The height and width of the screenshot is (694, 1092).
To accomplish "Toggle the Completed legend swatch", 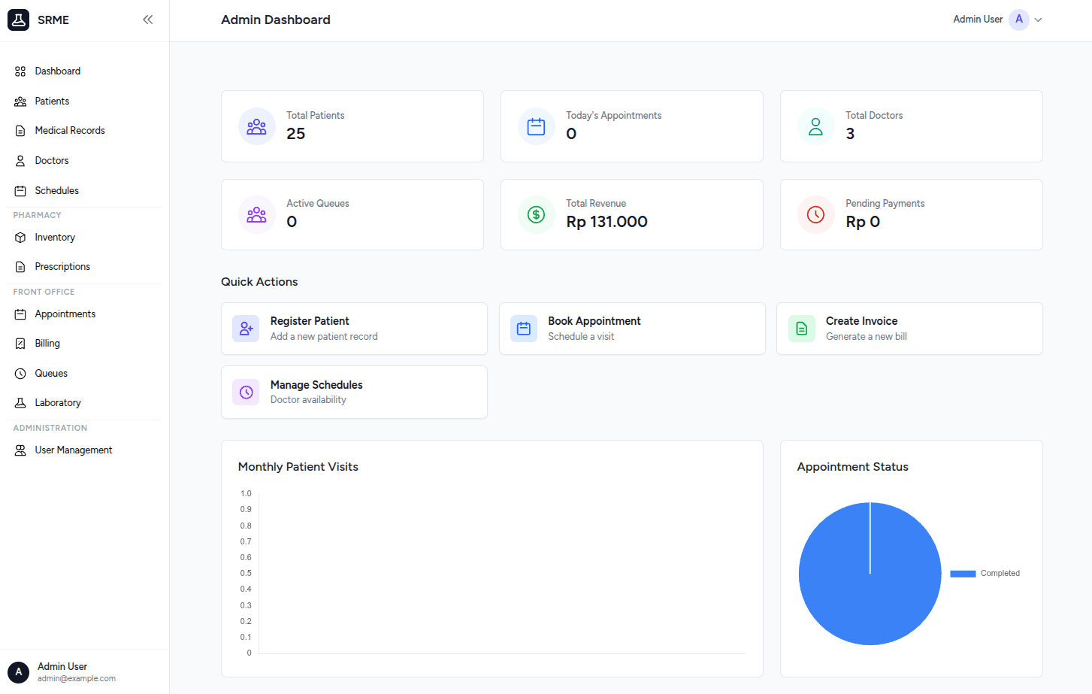I will coord(963,574).
